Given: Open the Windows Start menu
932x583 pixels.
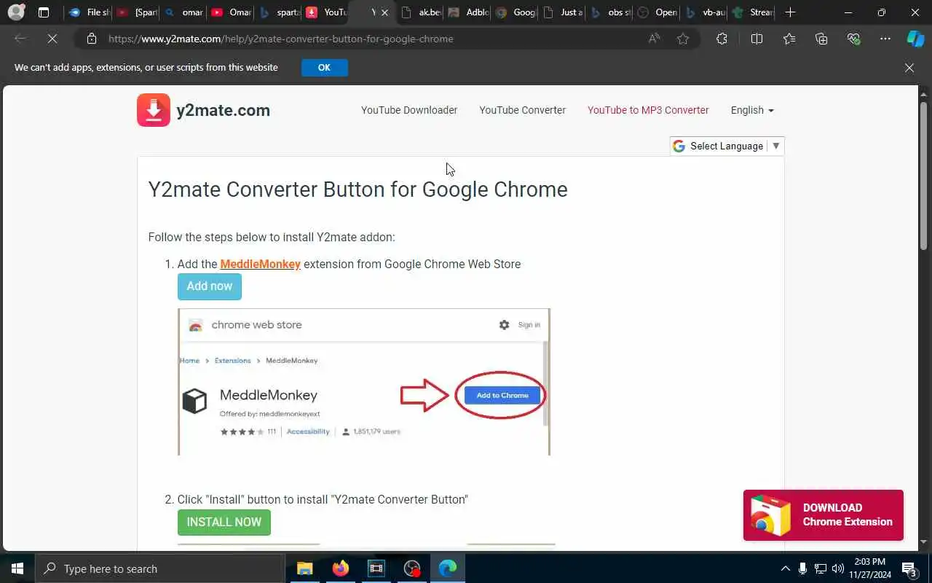Looking at the screenshot, I should (17, 568).
